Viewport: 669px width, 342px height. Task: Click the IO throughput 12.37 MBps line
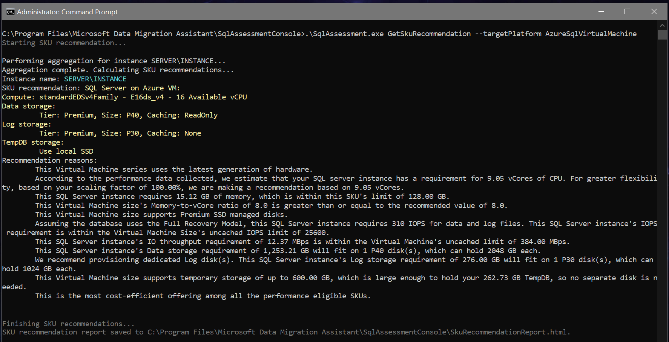(x=302, y=242)
